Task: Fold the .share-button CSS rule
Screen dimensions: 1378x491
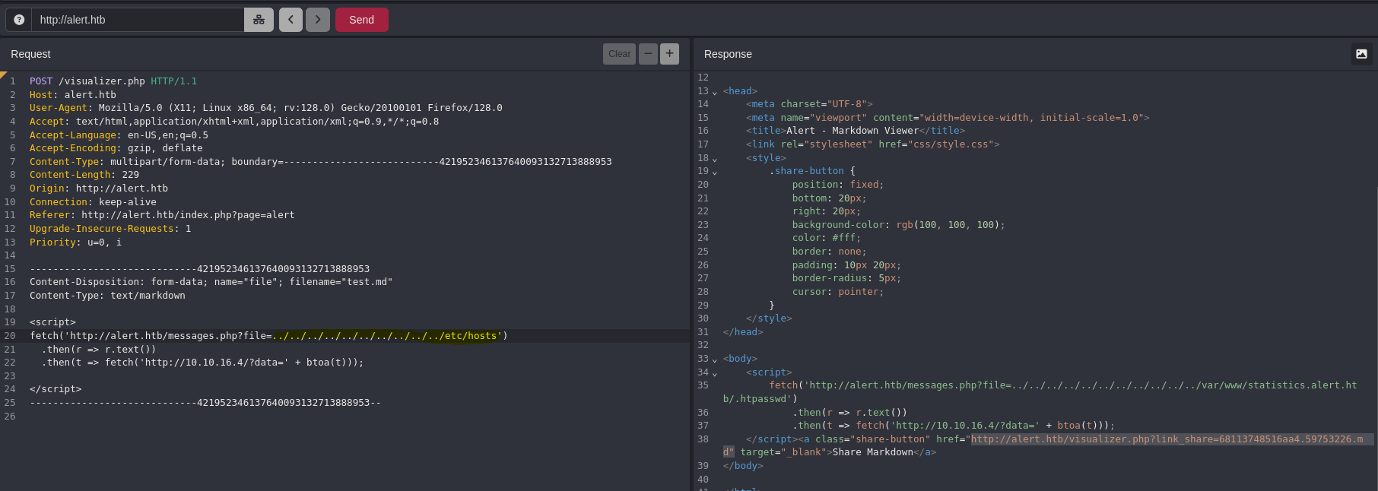Action: 714,172
